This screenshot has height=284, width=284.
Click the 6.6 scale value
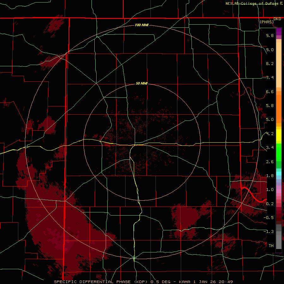[x=270, y=92]
